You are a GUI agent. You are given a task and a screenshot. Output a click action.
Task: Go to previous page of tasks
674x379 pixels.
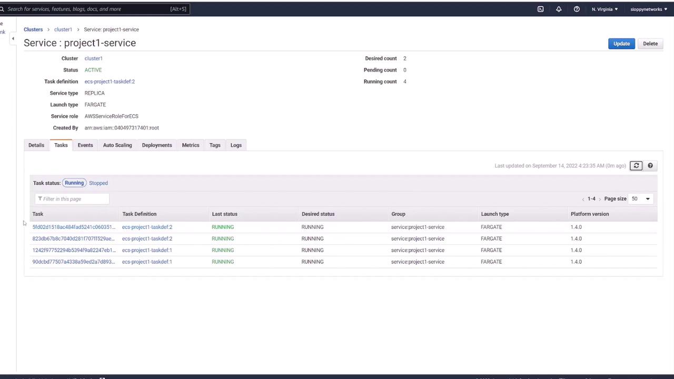pyautogui.click(x=583, y=199)
